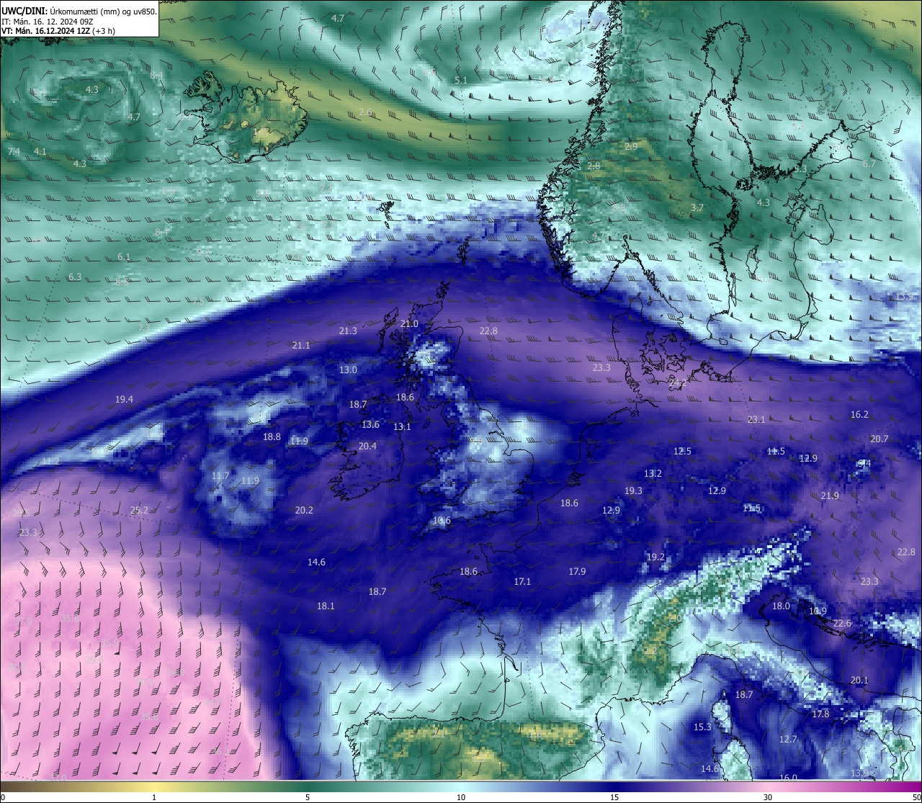This screenshot has width=922, height=803.
Task: Click the 1 label on the color scale
Action: point(154,797)
